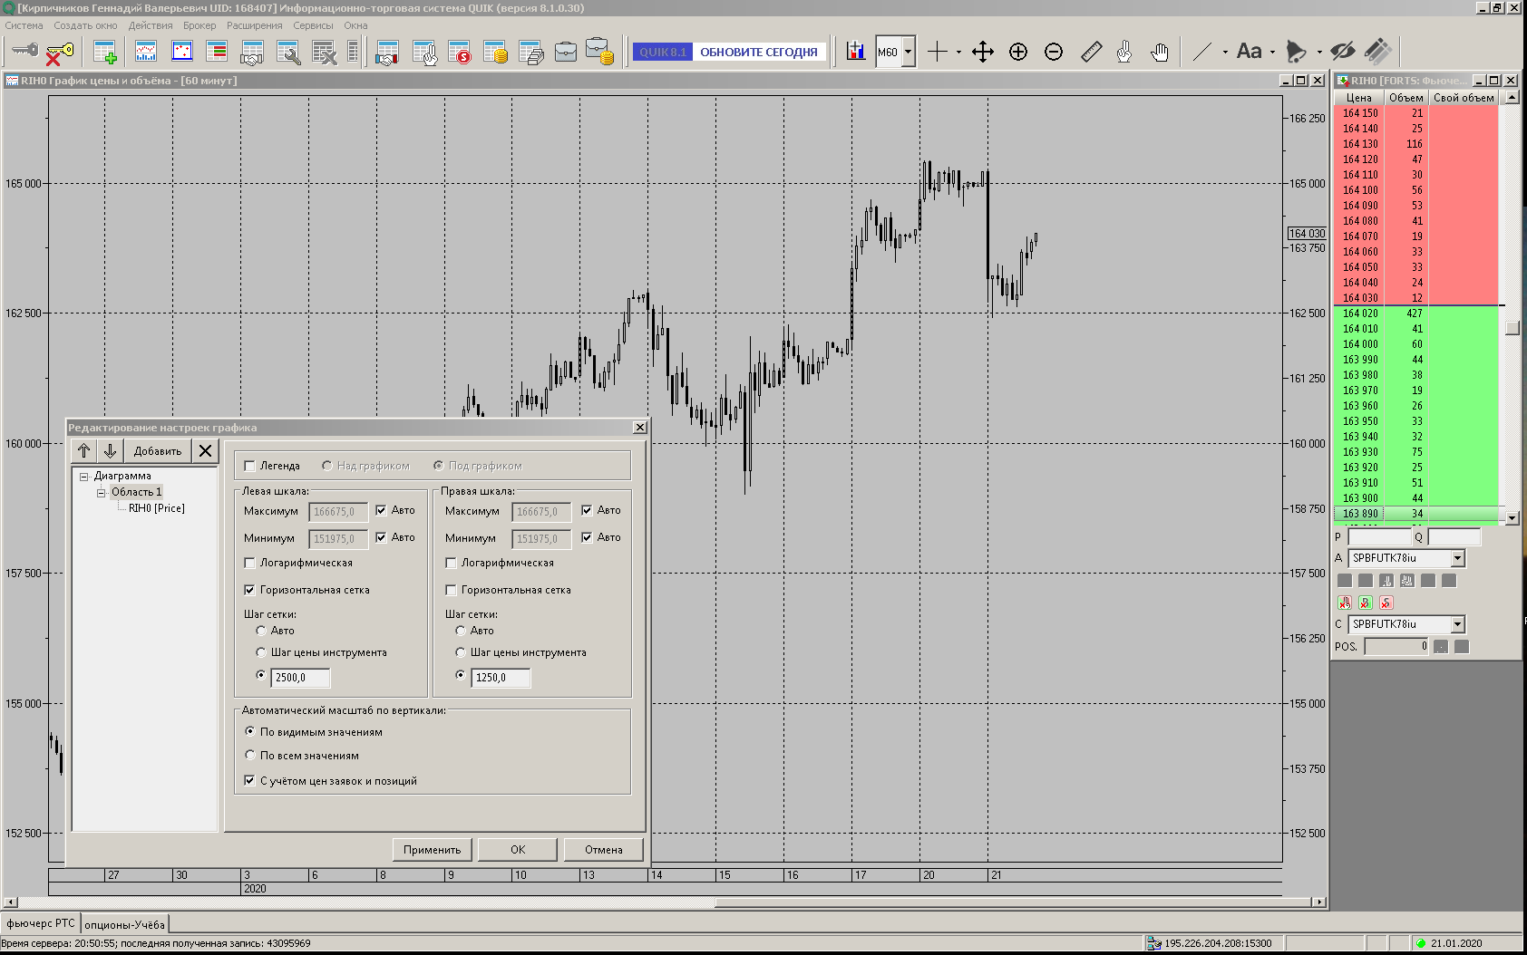The height and width of the screenshot is (955, 1527).
Task: Uncheck left scale Минимум Авто checkbox
Action: [x=382, y=537]
